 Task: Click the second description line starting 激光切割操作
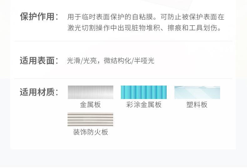coord(145,28)
